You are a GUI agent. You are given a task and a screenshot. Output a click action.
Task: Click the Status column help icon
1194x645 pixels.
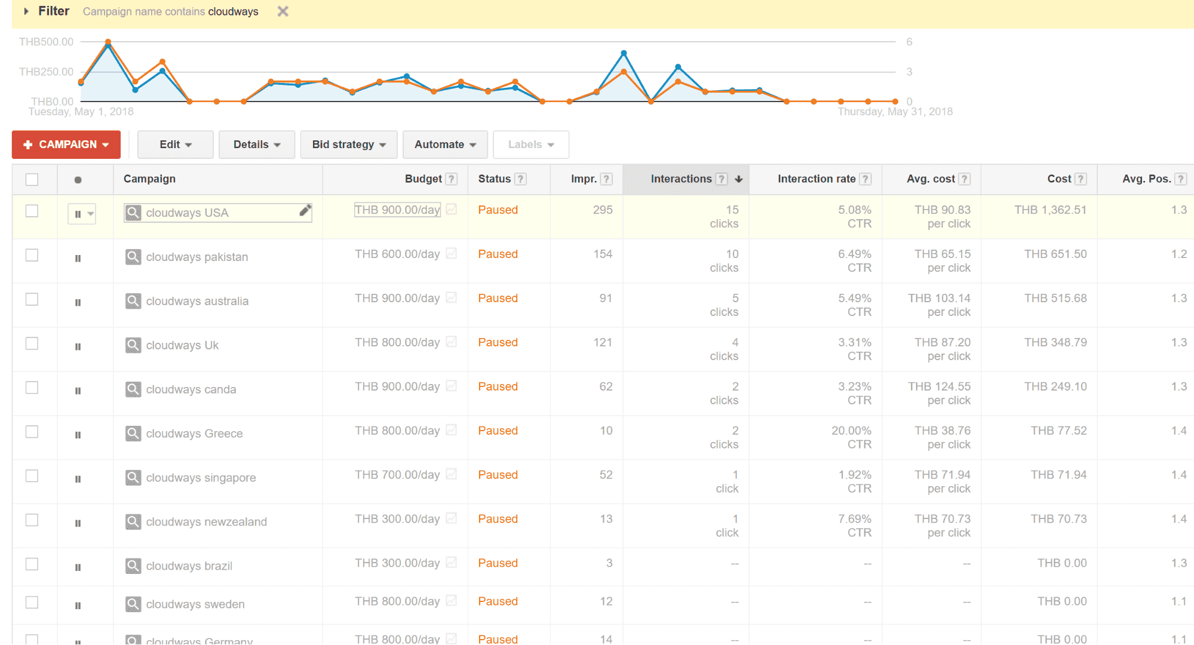(x=521, y=179)
